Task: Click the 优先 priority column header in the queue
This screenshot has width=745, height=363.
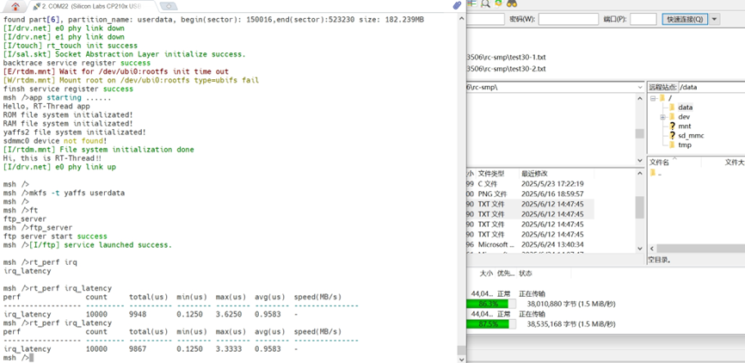Action: [x=506, y=274]
